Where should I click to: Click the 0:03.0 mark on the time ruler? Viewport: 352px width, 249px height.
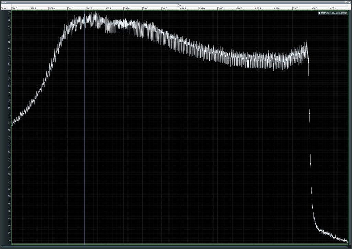click(126, 8)
